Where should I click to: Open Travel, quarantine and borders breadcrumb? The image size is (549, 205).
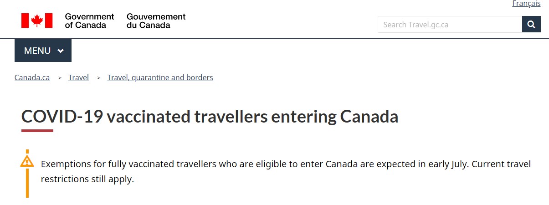click(x=160, y=77)
